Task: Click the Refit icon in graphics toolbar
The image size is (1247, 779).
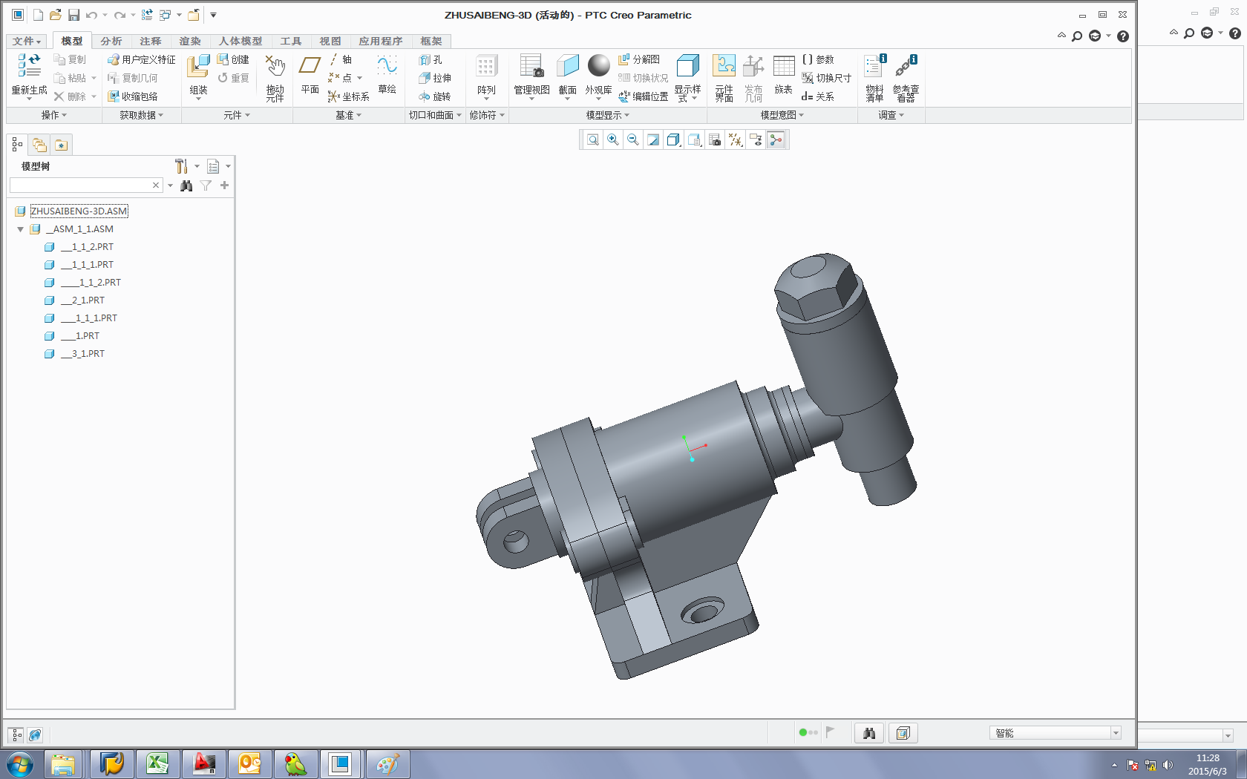Action: coord(593,140)
